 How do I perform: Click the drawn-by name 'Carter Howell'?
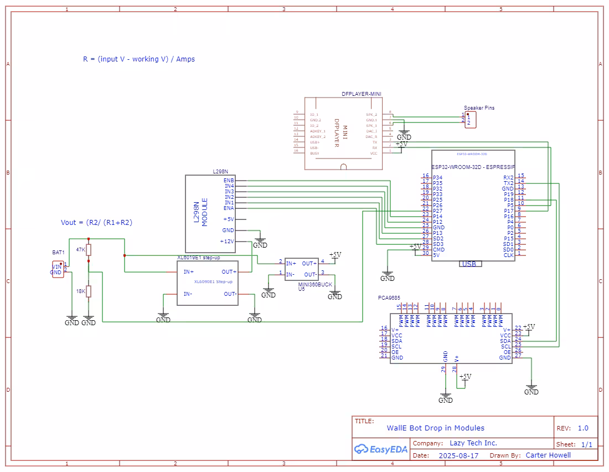pyautogui.click(x=548, y=455)
